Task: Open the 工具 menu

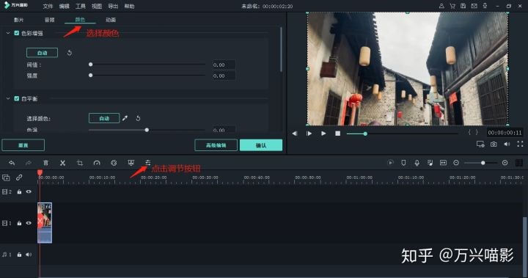Action: [81, 6]
